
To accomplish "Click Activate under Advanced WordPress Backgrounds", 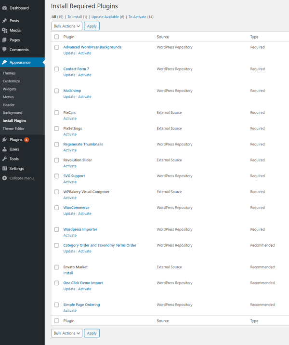I will pos(85,53).
